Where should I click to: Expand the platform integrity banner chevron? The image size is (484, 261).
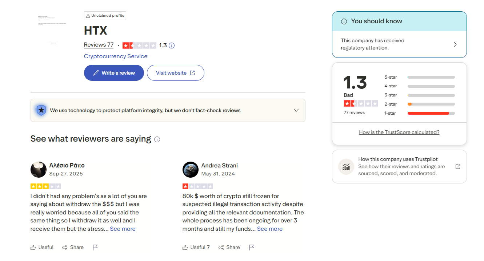tap(296, 110)
